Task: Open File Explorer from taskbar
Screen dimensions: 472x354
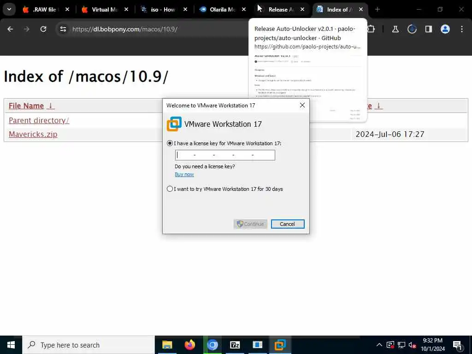Action: point(167,345)
